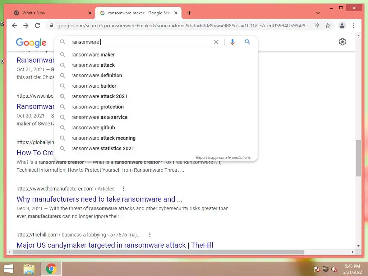Viewport: 368px width, 276px height.
Task: Reload the current page
Action: 37,26
